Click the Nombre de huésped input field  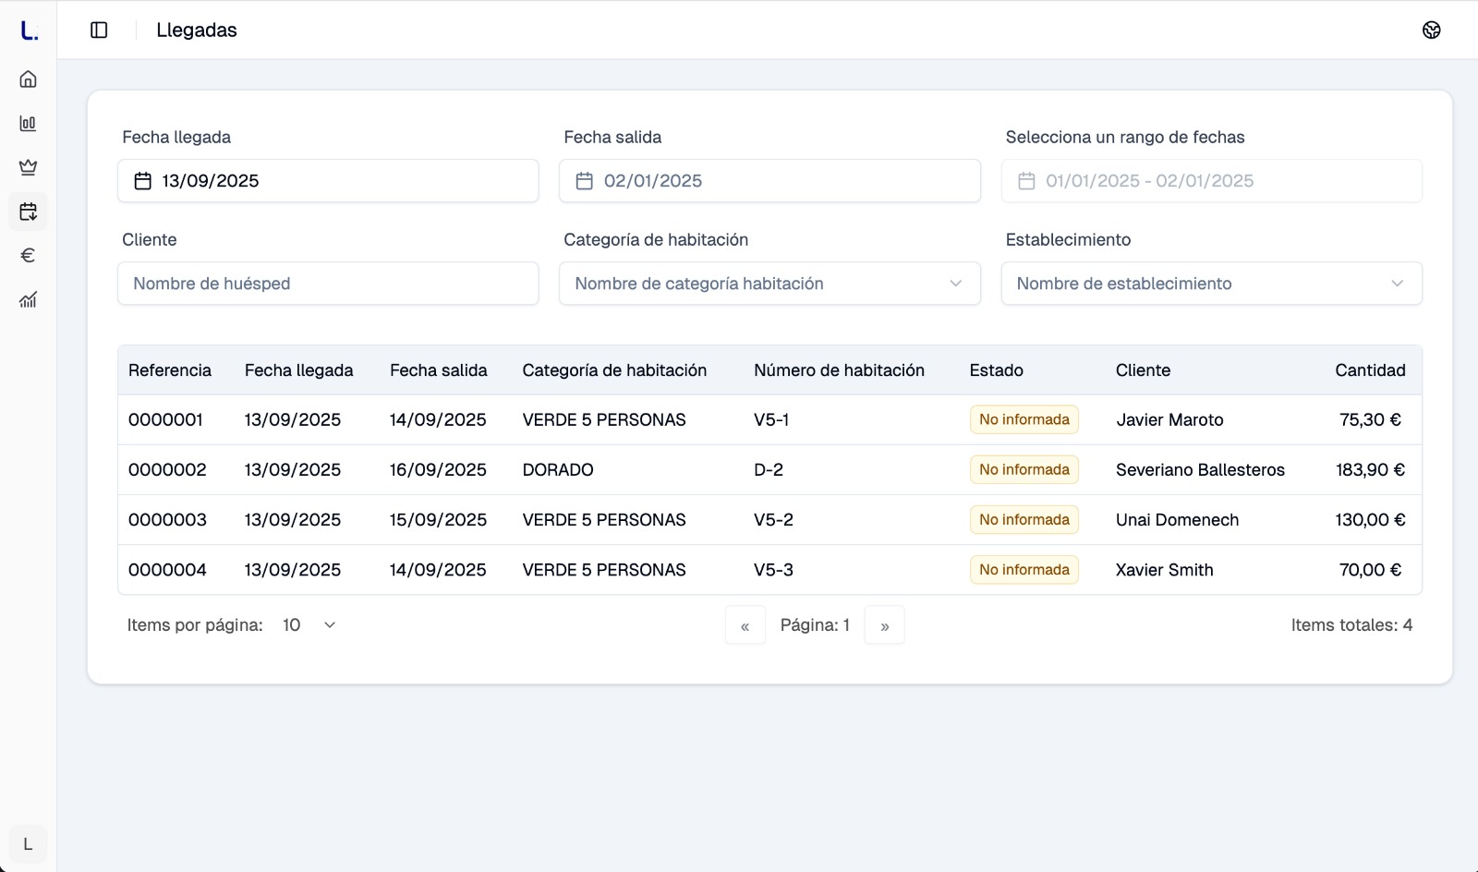click(328, 284)
